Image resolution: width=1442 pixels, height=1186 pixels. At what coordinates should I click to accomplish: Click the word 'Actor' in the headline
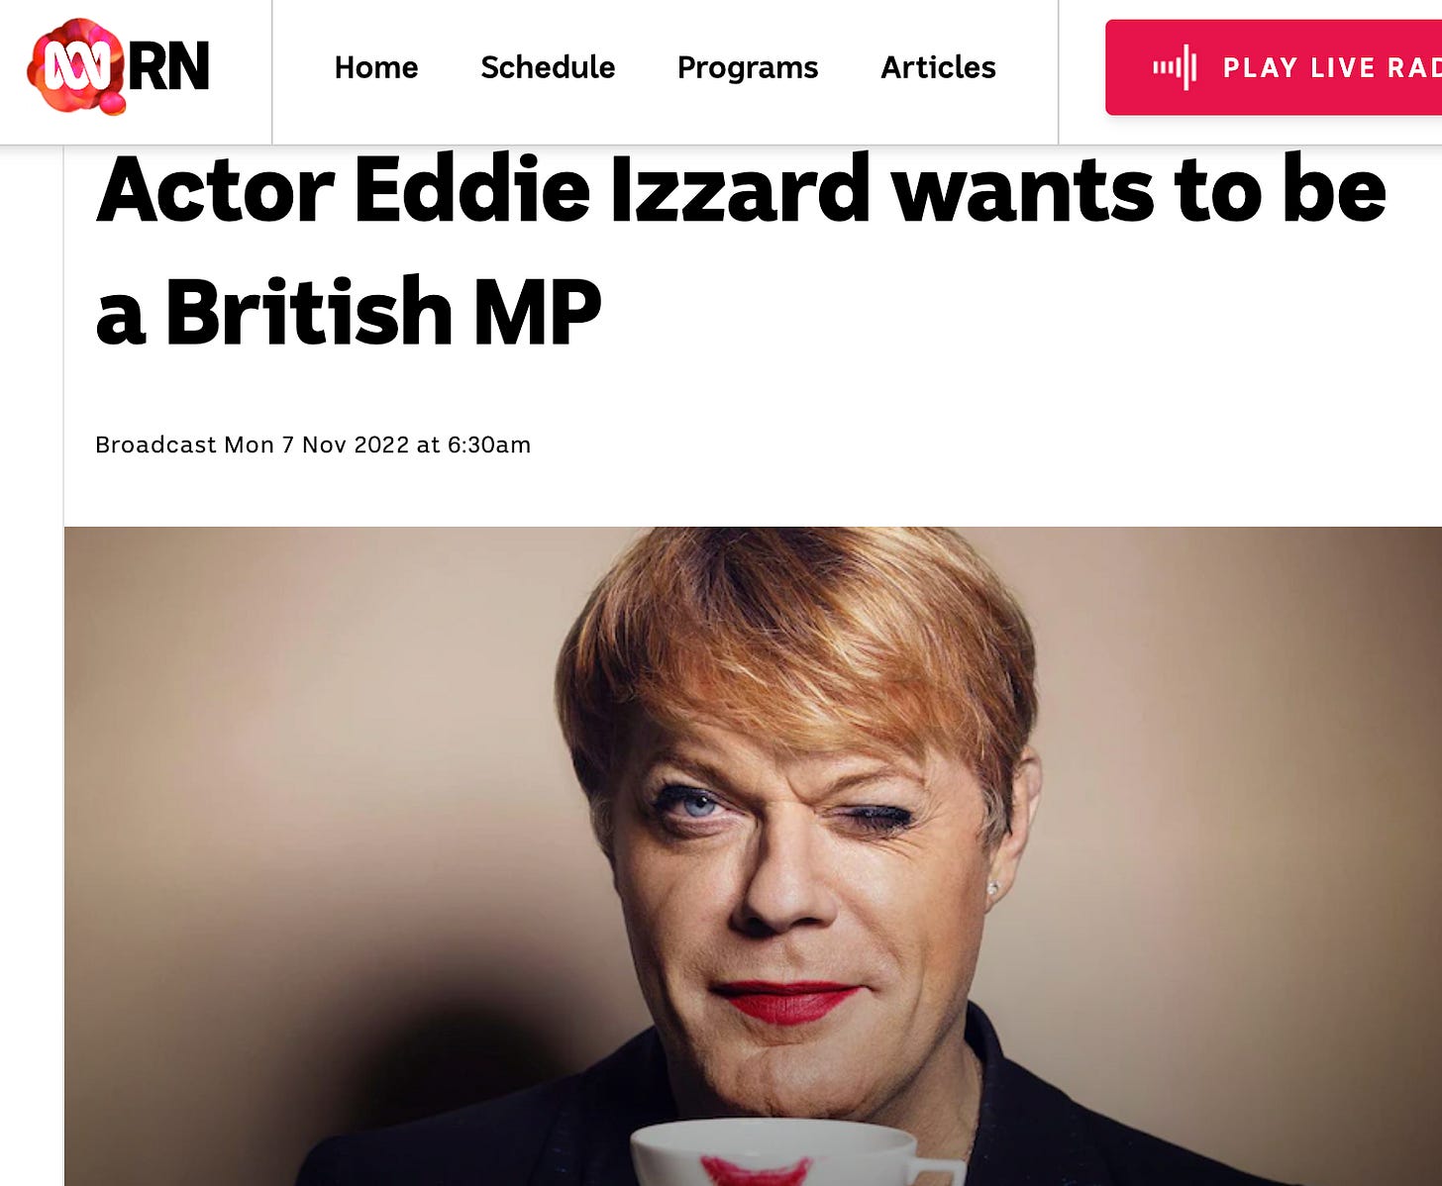(215, 190)
